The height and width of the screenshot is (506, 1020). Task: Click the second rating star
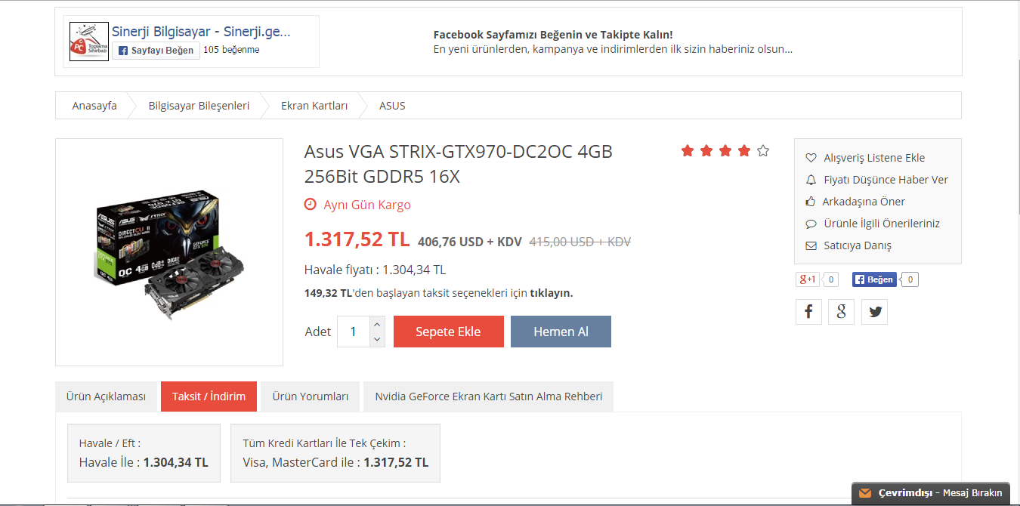coord(706,151)
